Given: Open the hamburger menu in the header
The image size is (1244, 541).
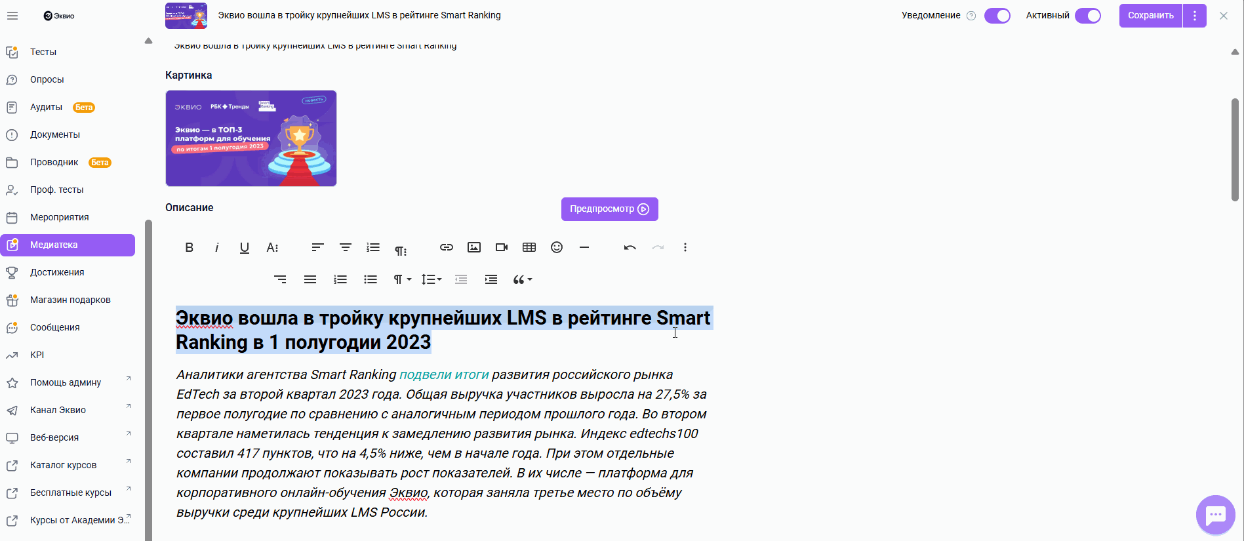Looking at the screenshot, I should point(12,16).
